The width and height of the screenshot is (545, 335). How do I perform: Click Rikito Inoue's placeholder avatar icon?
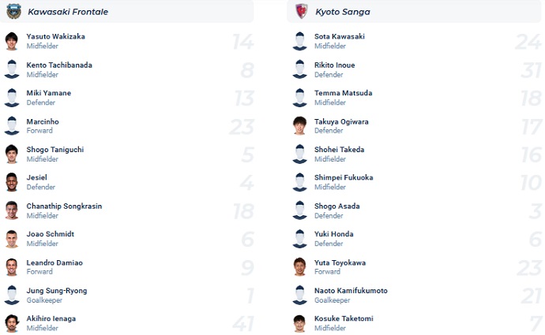click(x=299, y=69)
